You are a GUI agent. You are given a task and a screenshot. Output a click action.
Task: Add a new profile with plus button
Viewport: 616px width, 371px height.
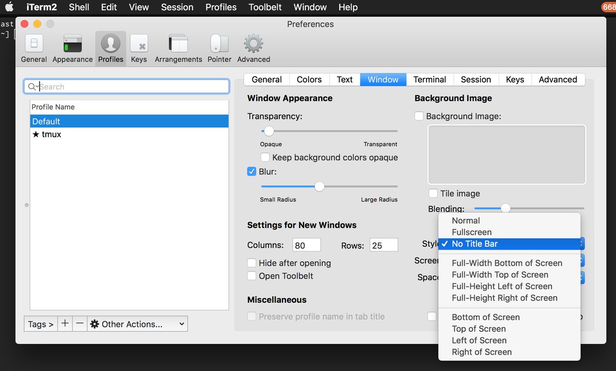pyautogui.click(x=65, y=324)
